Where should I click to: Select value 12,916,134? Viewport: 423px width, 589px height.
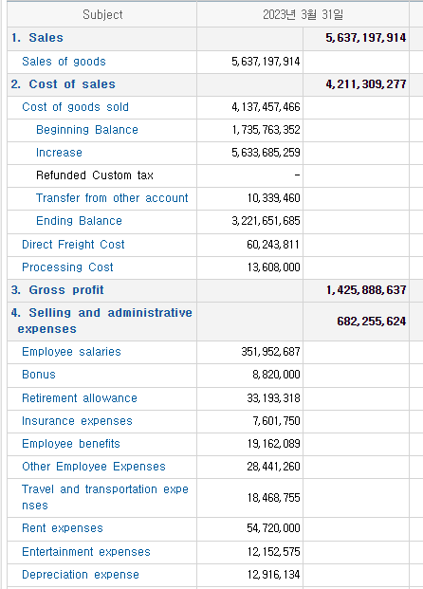tap(273, 575)
